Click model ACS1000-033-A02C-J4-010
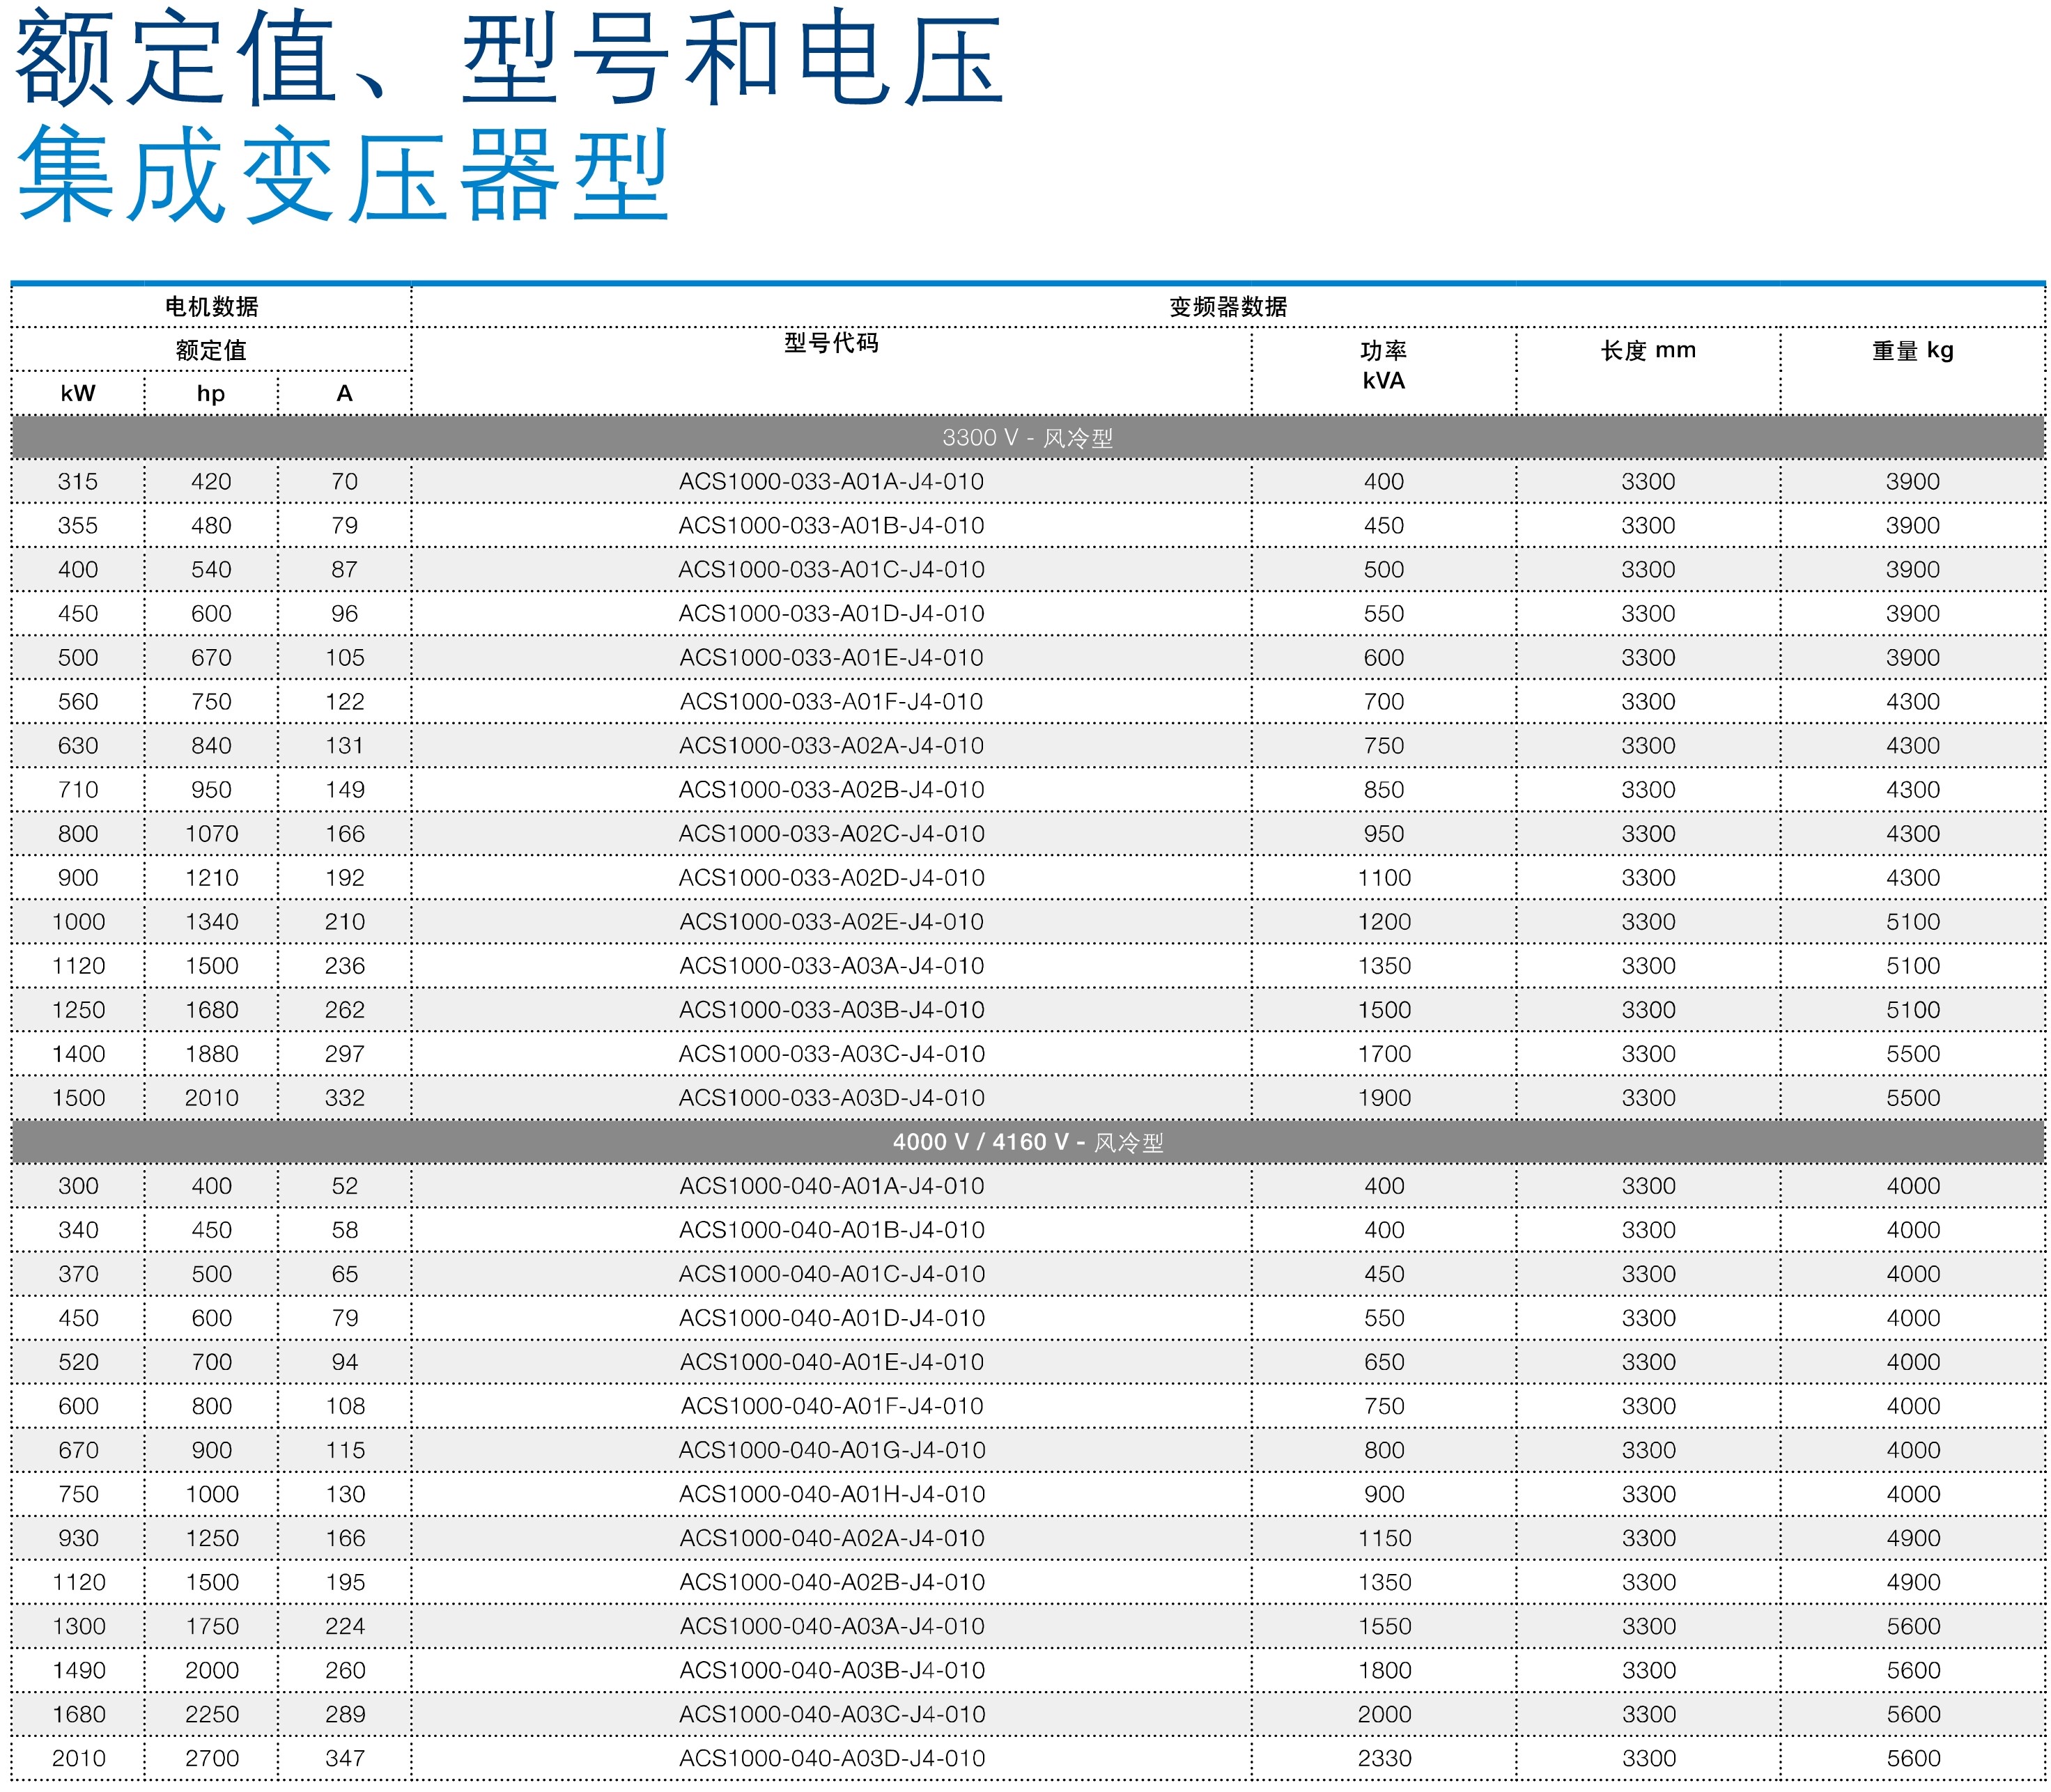The height and width of the screenshot is (1792, 2051). 831,834
